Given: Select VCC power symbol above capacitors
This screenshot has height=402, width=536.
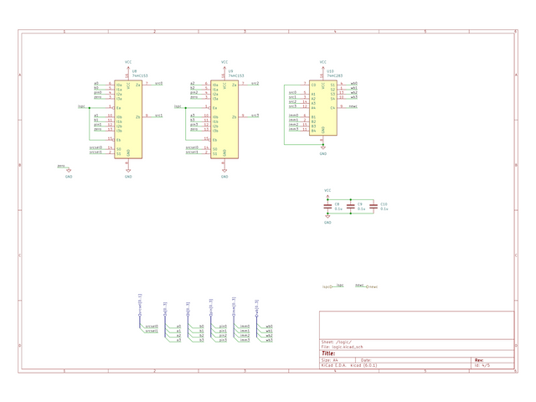Looking at the screenshot, I should 327,193.
